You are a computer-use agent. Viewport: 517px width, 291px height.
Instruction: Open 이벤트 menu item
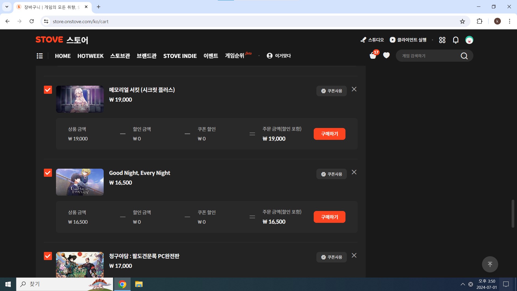[211, 56]
